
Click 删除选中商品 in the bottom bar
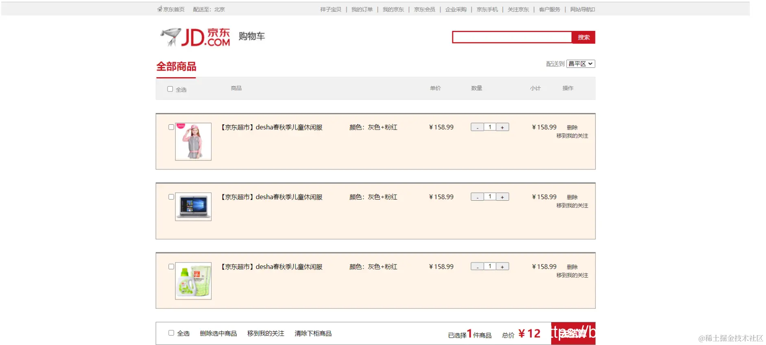coord(218,333)
